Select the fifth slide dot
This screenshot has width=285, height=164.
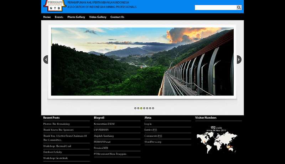147,108
